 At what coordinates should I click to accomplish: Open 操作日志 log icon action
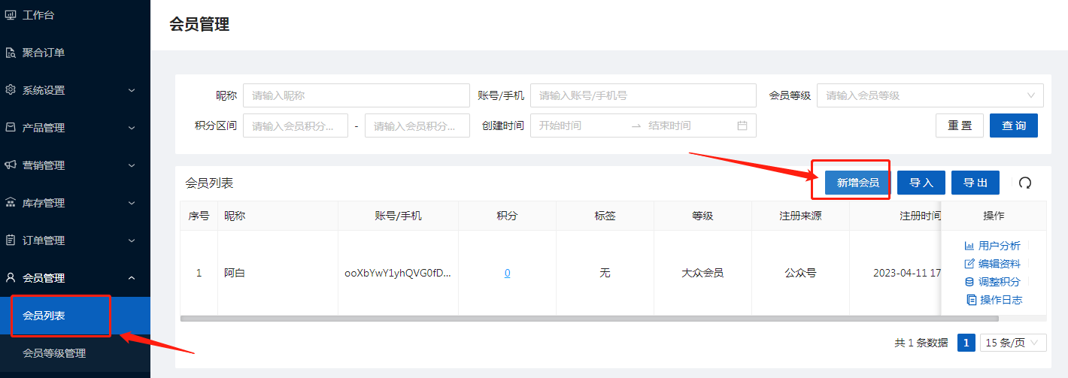(971, 300)
